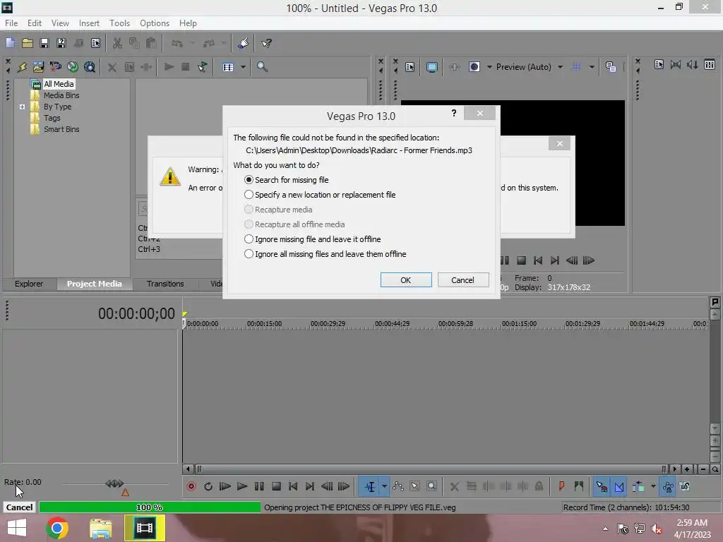Screen dimensions: 723x542
Task: Open the Edit menu
Action: point(34,23)
